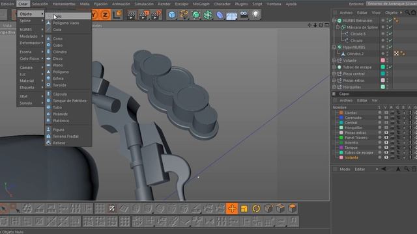Toggle the check mark of Máscara de Spline
Screen dimensions: 417x234
point(390,27)
